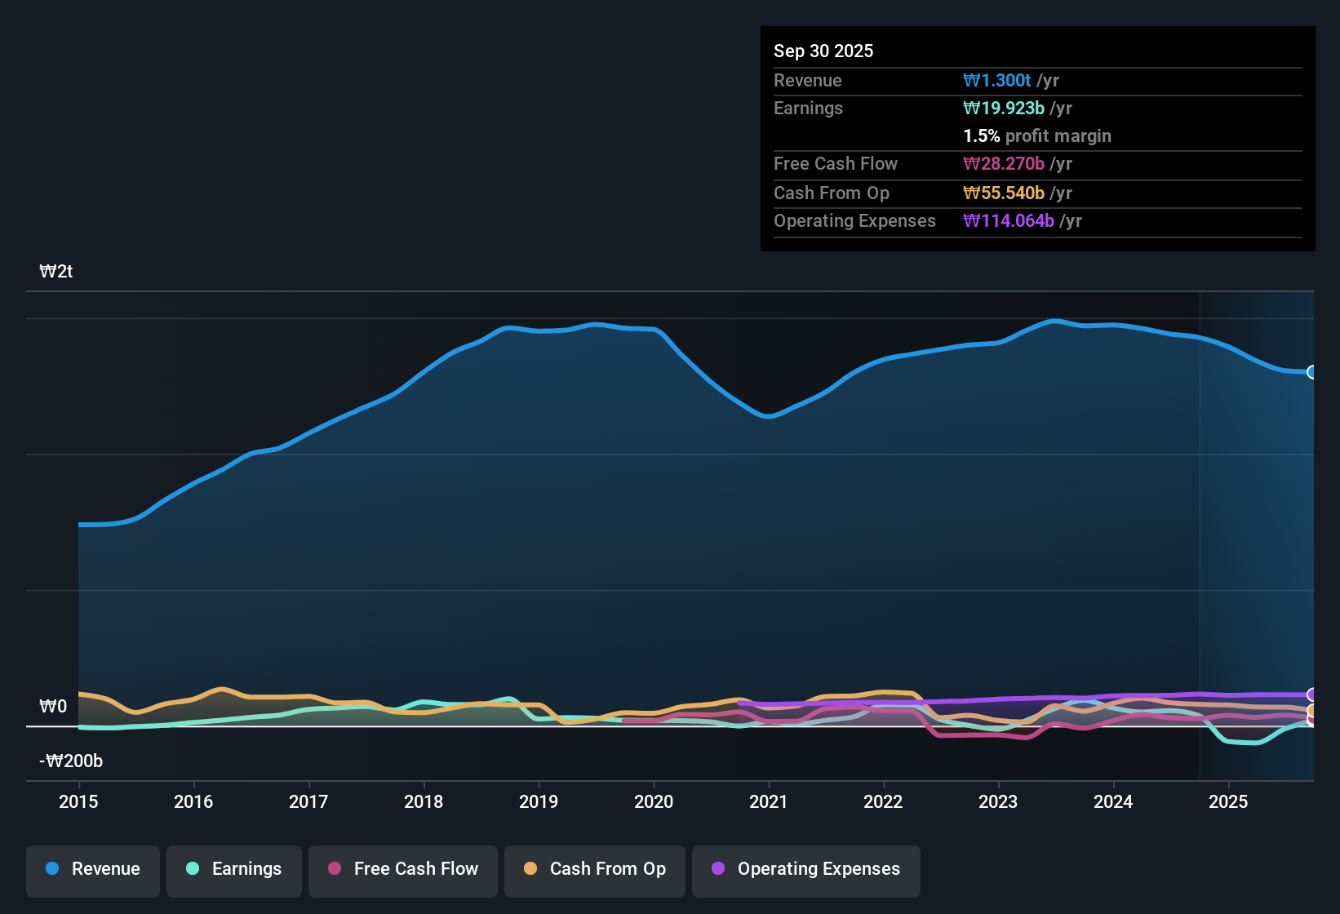Screen dimensions: 1340x914
Task: Toggle the Free Cash Flow series visibility
Action: coord(402,870)
